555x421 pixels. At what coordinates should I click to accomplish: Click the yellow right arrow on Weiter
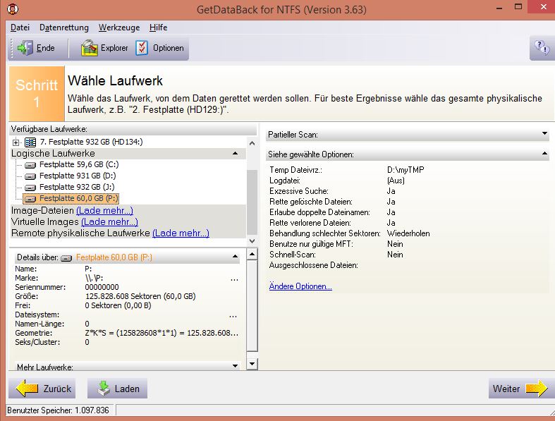(x=537, y=389)
